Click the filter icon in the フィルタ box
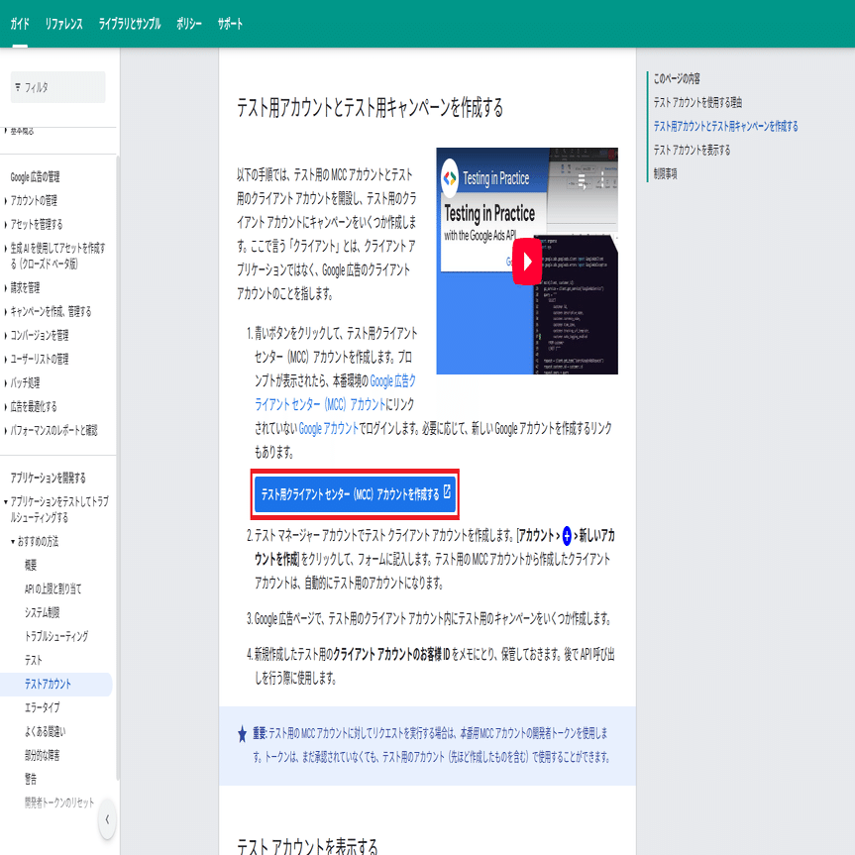 [20, 87]
